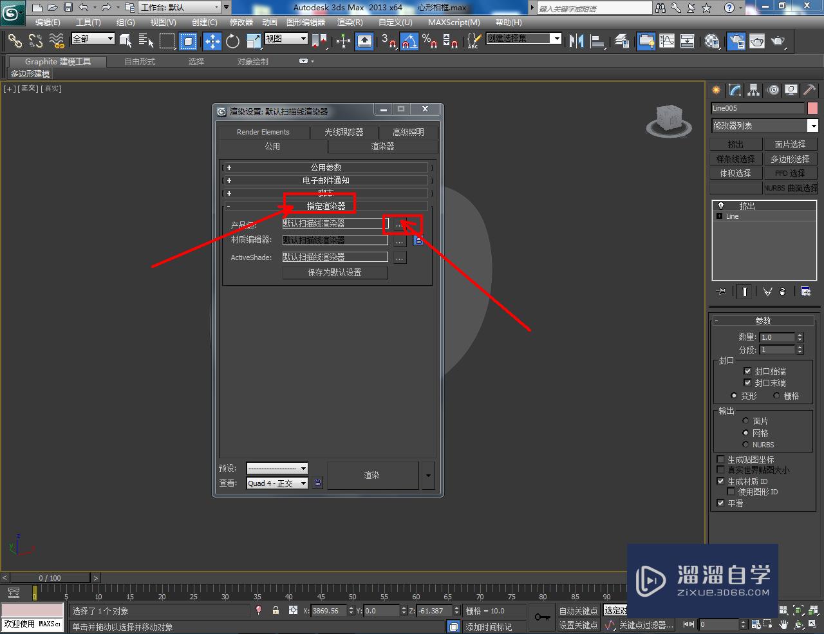Open the 渲染(R) menu
This screenshot has width=824, height=634.
click(x=350, y=22)
